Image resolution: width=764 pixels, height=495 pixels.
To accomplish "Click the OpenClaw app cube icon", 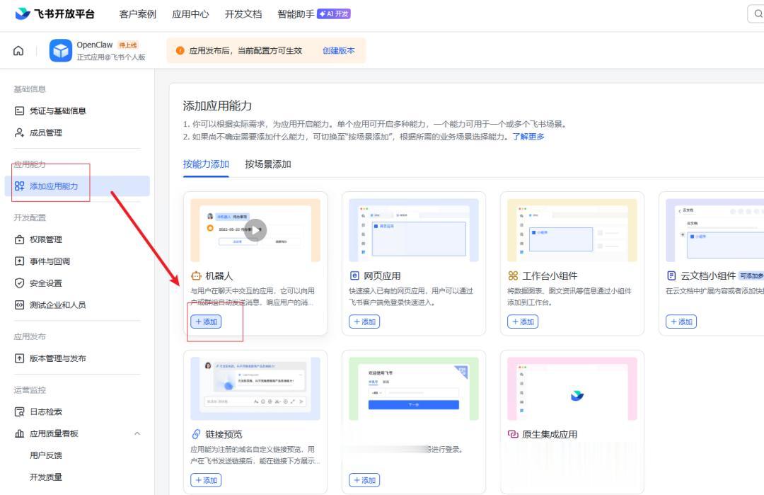I will tap(60, 51).
